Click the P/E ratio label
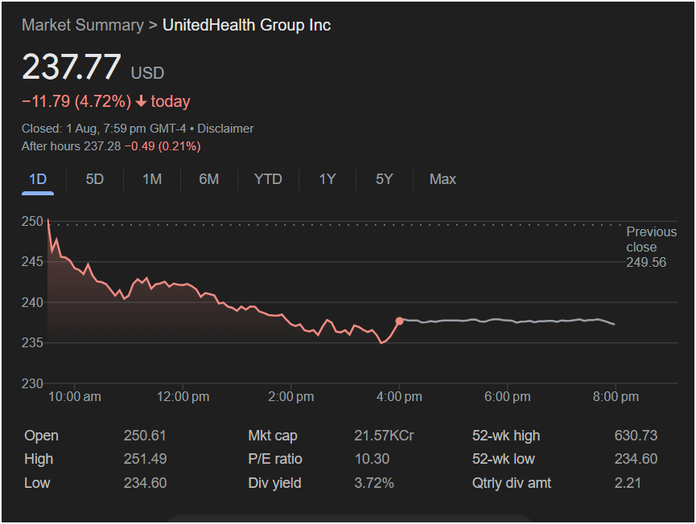Screen dimensions: 696x524 (275, 459)
